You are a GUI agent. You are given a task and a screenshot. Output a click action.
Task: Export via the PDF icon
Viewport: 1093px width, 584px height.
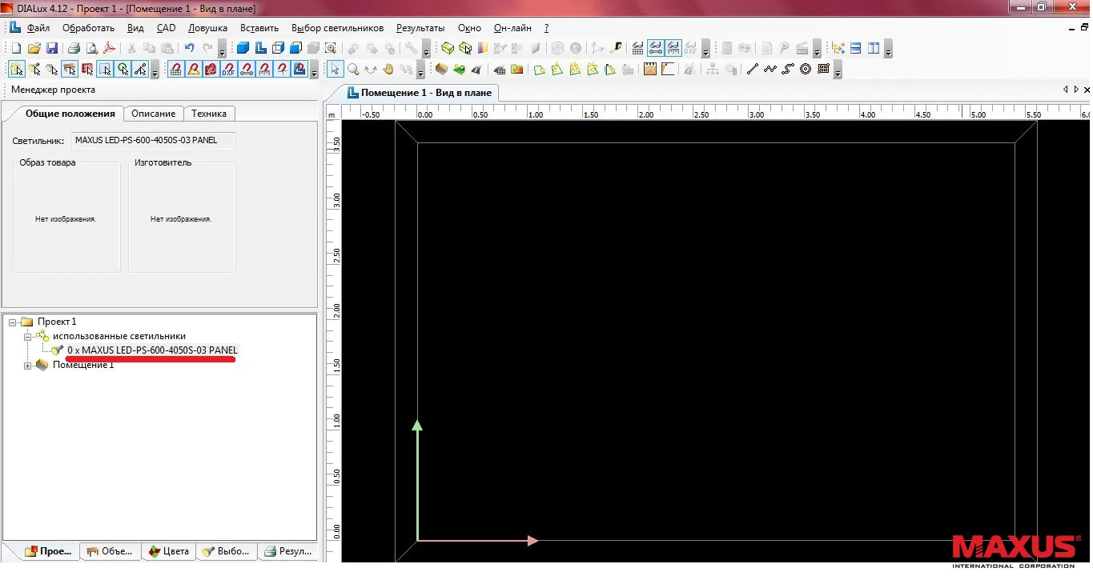(109, 49)
